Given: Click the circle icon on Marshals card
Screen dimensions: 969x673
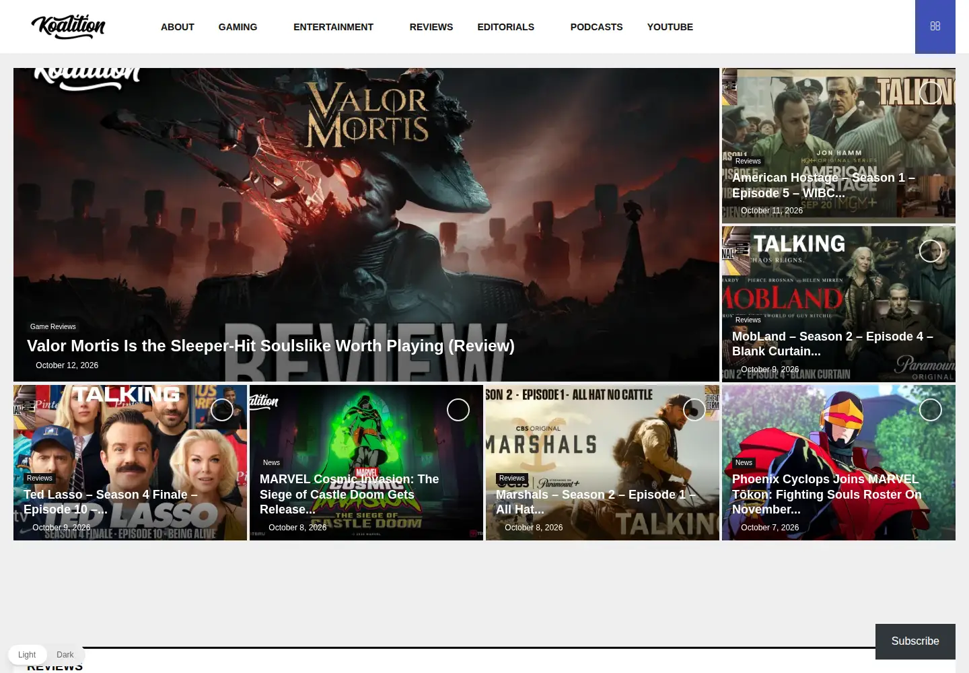Looking at the screenshot, I should (x=694, y=410).
